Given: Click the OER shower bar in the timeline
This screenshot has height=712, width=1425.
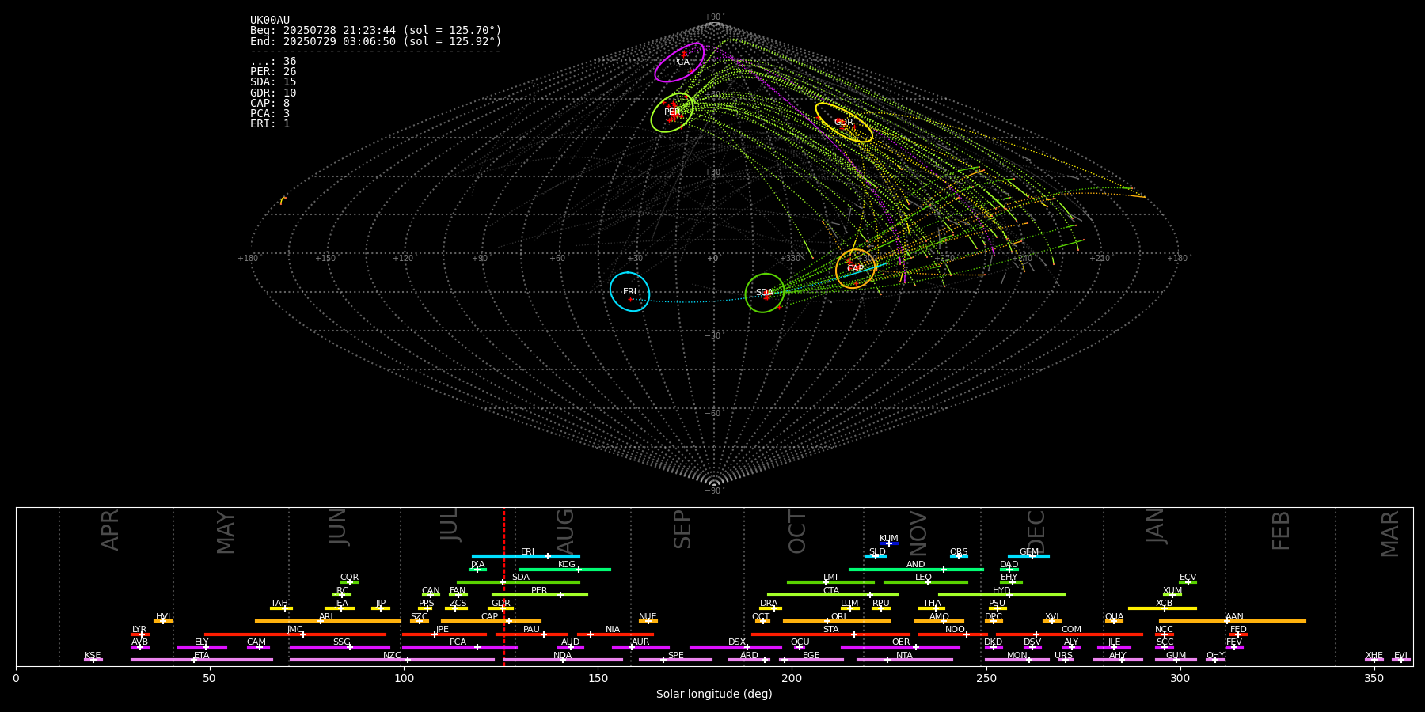Looking at the screenshot, I should (x=900, y=647).
